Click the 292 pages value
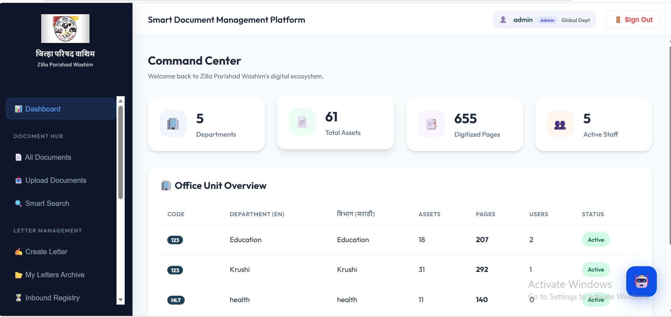 [x=482, y=269]
